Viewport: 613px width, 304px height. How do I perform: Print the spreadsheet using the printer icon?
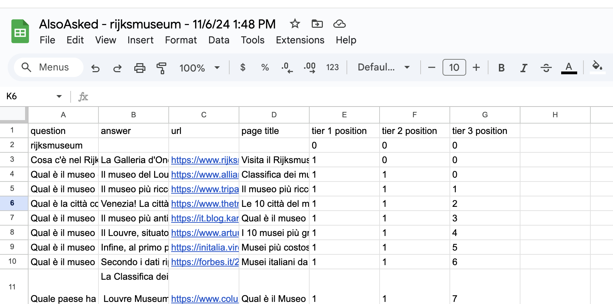(140, 68)
